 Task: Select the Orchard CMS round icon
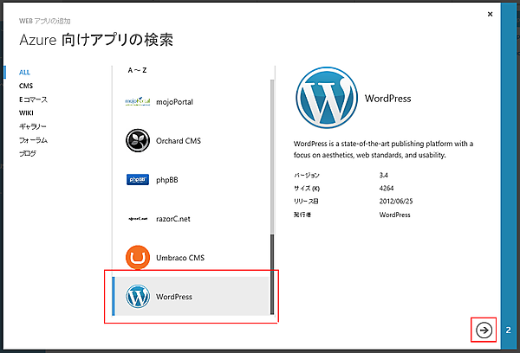click(139, 140)
